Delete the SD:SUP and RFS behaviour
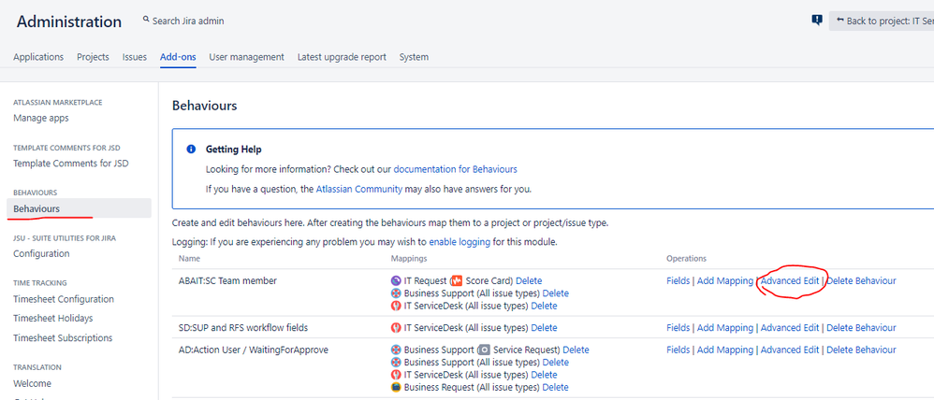This screenshot has width=934, height=400. (x=861, y=328)
